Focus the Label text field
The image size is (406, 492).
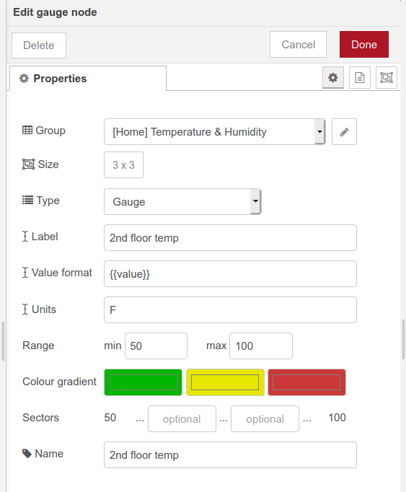click(x=230, y=238)
